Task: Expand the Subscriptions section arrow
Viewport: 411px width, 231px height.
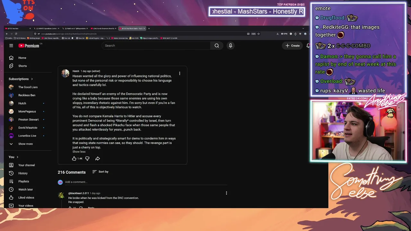Action: point(32,79)
